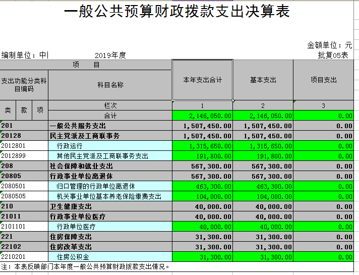Click the 金额单位：元 cell
359x275 pixels.
pyautogui.click(x=330, y=45)
